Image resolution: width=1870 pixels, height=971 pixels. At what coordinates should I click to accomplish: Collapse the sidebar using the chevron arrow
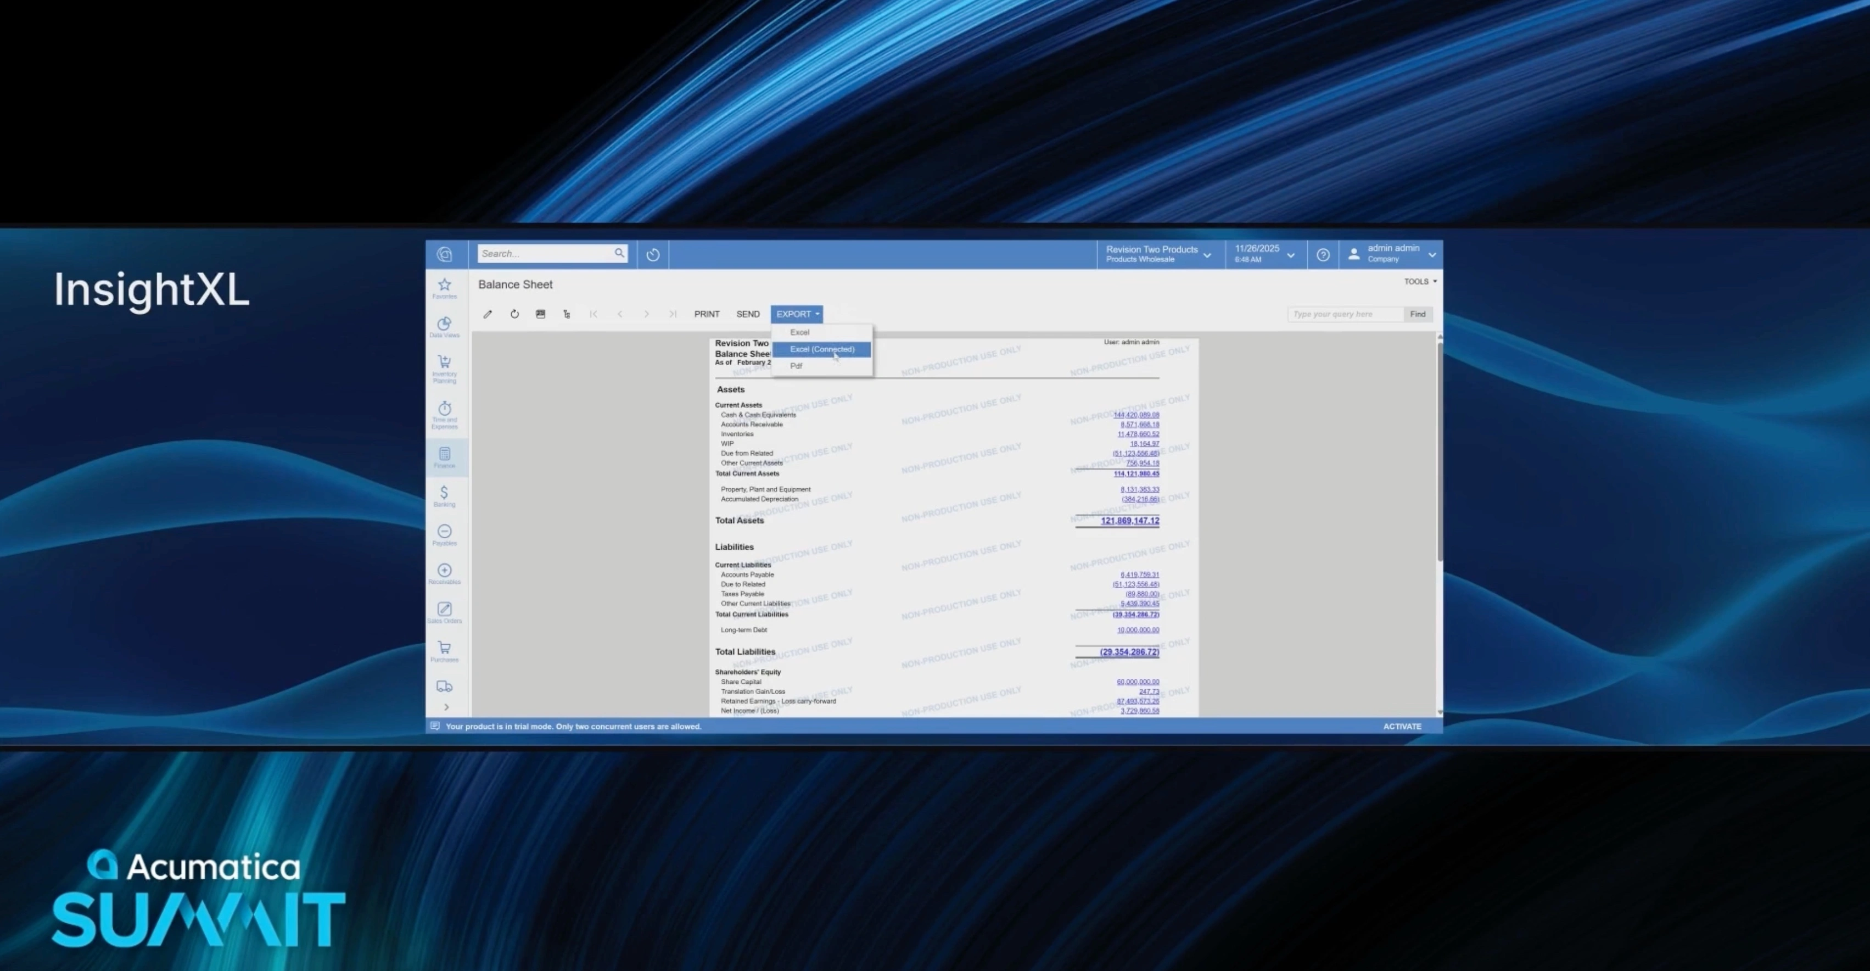pyautogui.click(x=446, y=707)
